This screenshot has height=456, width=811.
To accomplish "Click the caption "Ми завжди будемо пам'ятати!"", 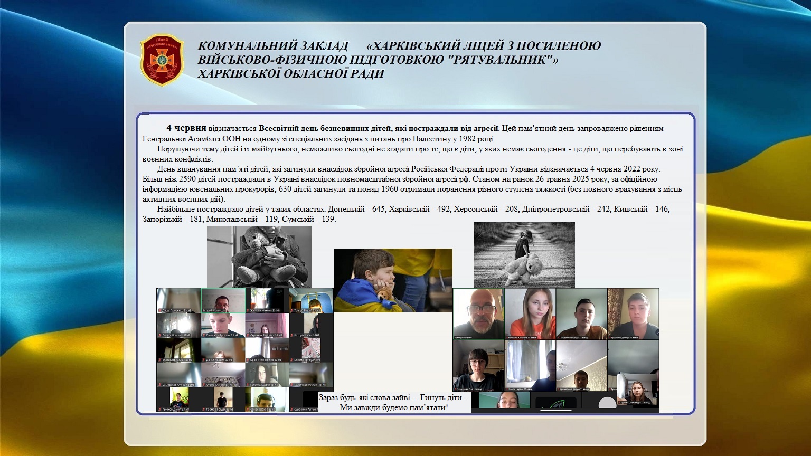I will 394,407.
